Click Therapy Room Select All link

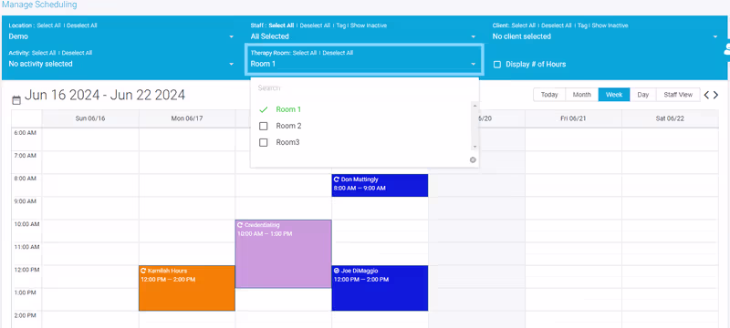point(305,53)
